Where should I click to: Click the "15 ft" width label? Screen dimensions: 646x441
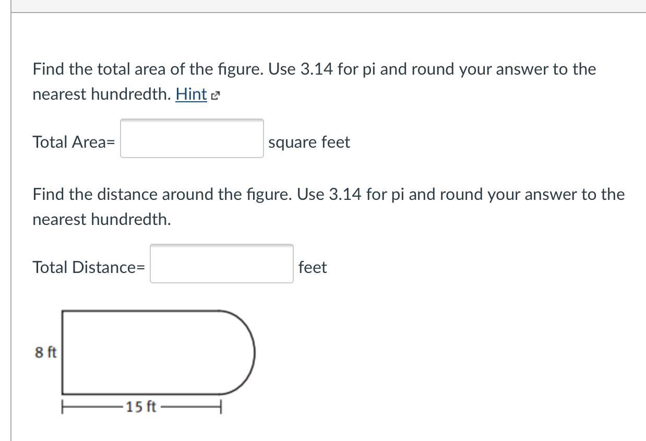pyautogui.click(x=141, y=407)
